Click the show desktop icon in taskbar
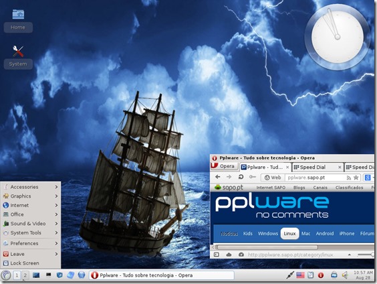Screen dimensions: 377x284 (36, 275)
